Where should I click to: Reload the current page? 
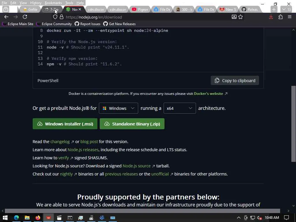coord(25,17)
